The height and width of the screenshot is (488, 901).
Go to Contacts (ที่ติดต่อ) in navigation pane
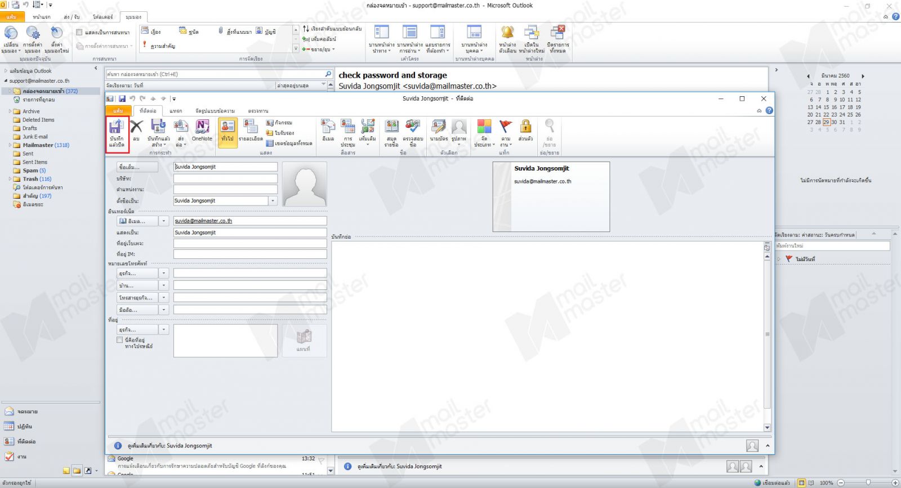(x=26, y=442)
